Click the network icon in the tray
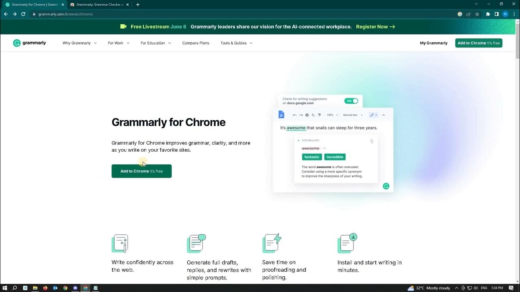 tap(469, 288)
